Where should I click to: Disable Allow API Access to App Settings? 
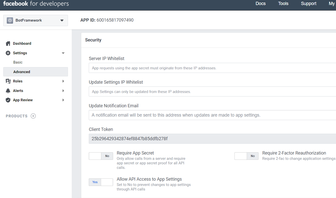point(101,182)
